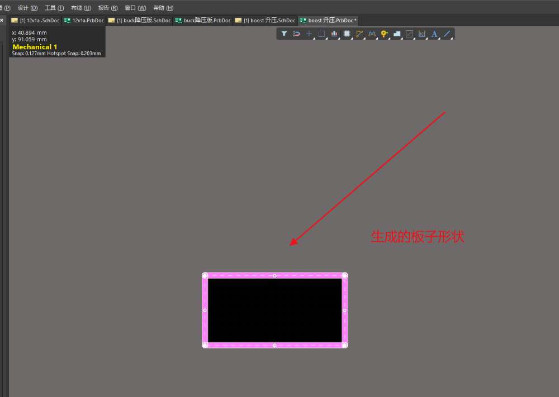Image resolution: width=559 pixels, height=397 pixels.
Task: Click the yellow Mechanical 1 layer label
Action: click(35, 47)
